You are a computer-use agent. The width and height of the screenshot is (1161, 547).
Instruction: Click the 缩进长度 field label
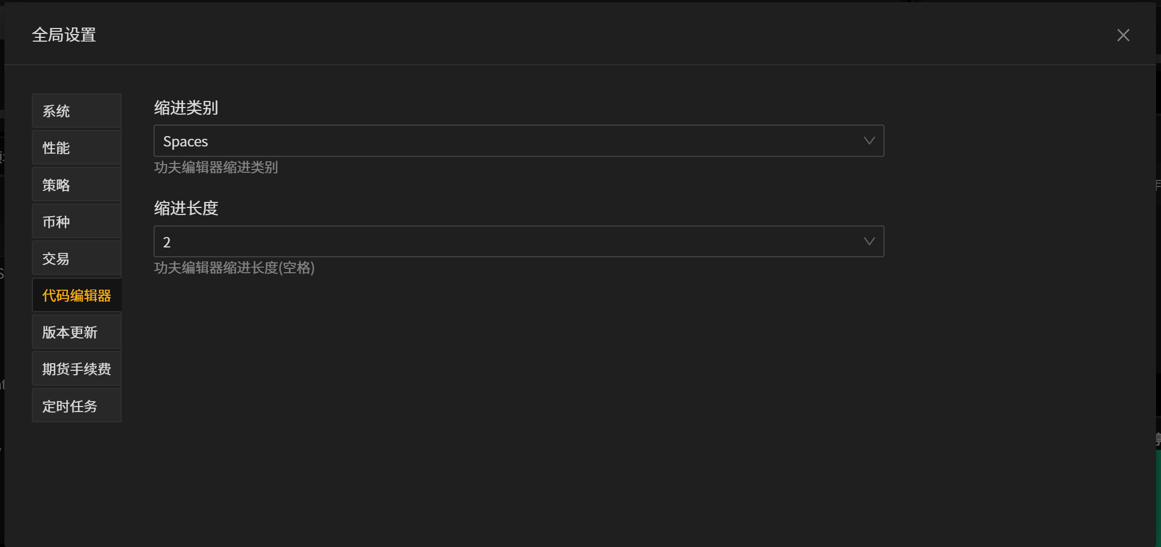click(x=186, y=208)
